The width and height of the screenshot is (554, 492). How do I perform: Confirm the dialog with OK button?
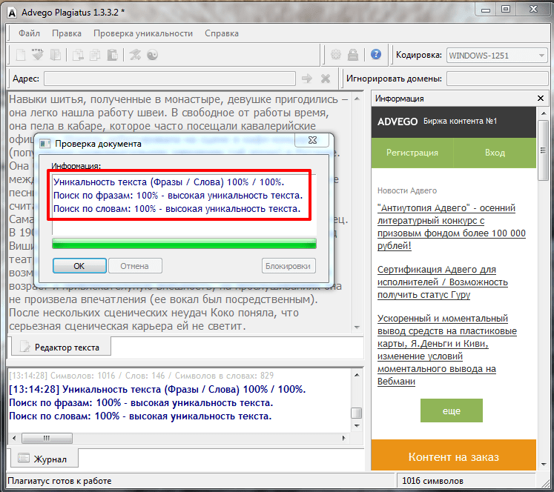[x=79, y=266]
